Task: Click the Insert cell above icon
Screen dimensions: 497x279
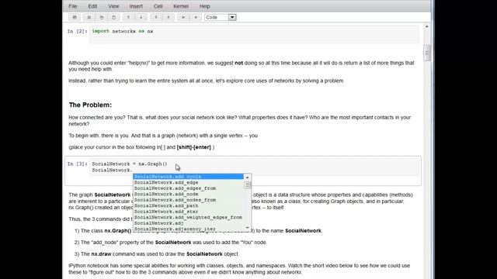Action: [x=156, y=17]
